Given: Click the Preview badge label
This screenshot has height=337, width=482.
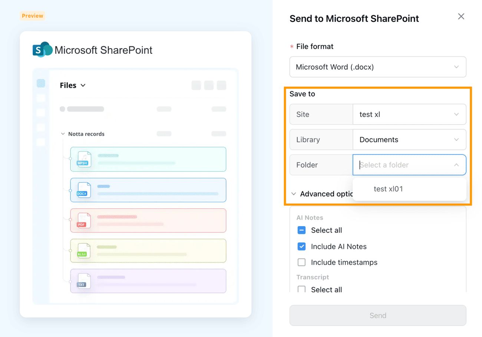Looking at the screenshot, I should 32,16.
